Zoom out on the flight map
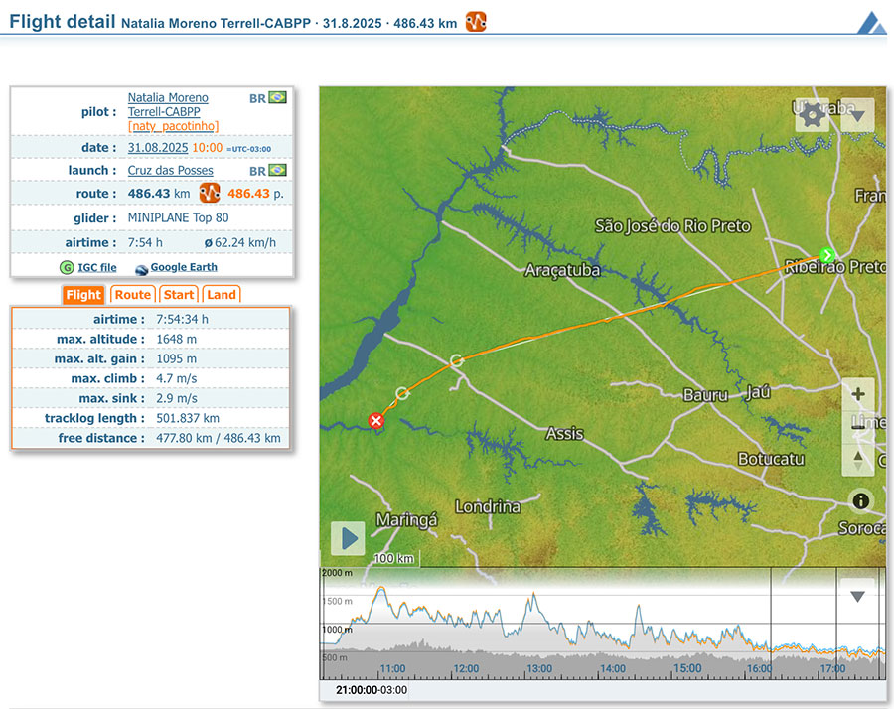The image size is (894, 709). (x=858, y=427)
